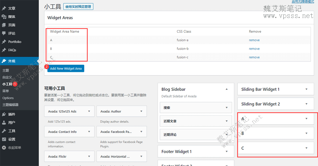The image size is (318, 166).
Task: Click the media icon beside 媒体
Action: (4, 17)
